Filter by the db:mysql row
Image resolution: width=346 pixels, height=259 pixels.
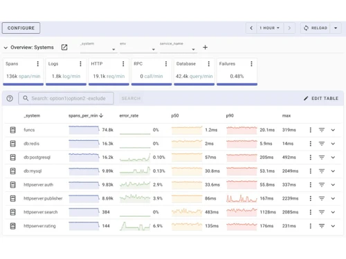coord(322,171)
